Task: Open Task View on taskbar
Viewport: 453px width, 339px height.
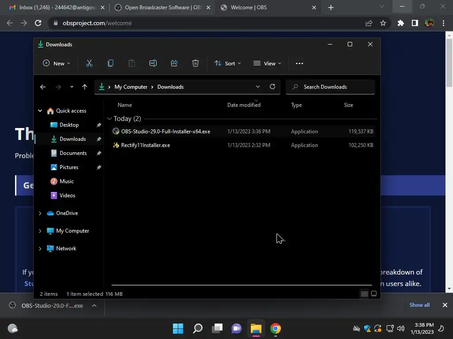Action: (x=217, y=328)
